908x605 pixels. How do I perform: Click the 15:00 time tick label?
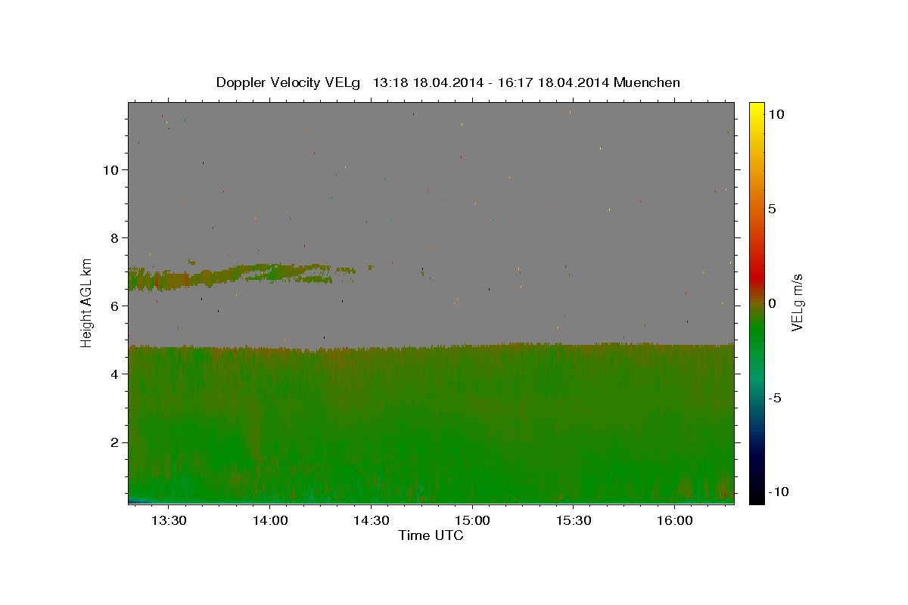tap(472, 521)
